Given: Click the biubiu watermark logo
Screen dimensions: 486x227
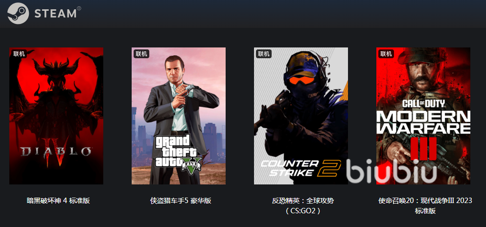Looking at the screenshot, I should pyautogui.click(x=392, y=171).
